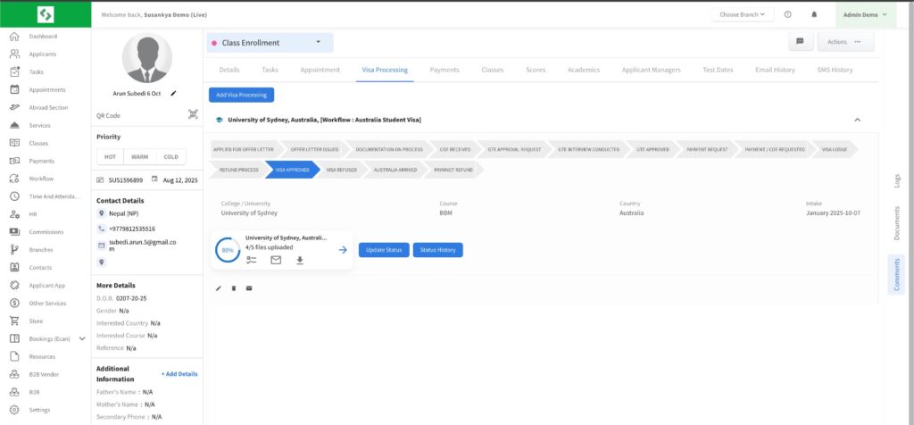Open the Email History tab
The height and width of the screenshot is (425, 914).
tap(775, 70)
